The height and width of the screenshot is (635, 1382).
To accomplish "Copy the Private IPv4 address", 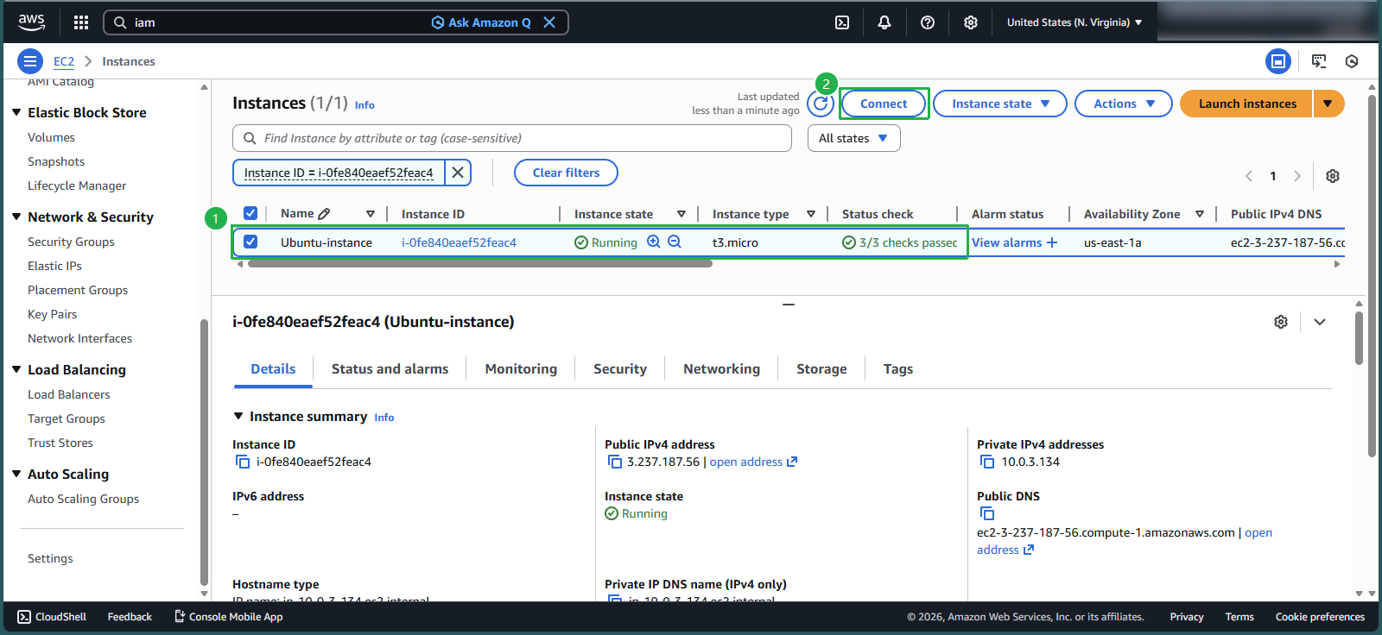I will pos(987,462).
